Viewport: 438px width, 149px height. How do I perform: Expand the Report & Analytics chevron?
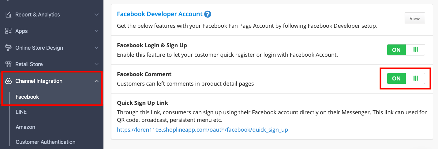[x=96, y=15]
